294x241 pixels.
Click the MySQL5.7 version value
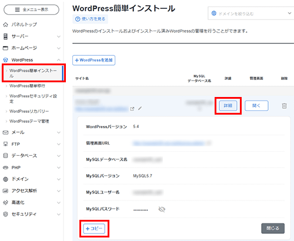tap(142, 176)
